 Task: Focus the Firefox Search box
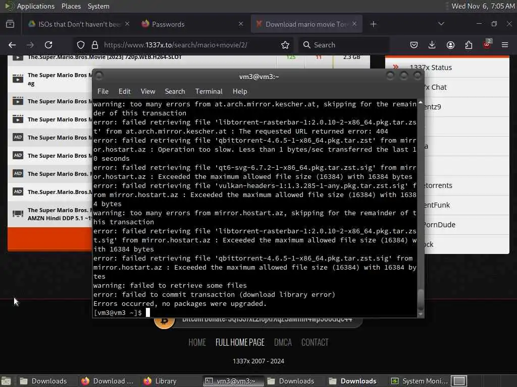click(x=343, y=45)
